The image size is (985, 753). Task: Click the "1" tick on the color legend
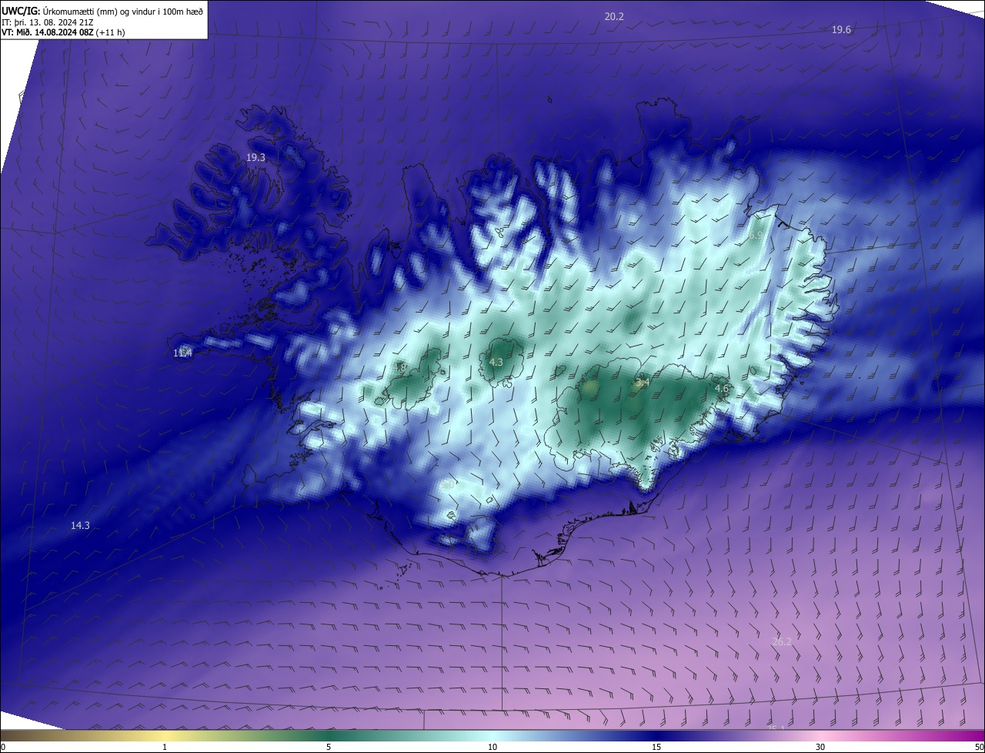click(x=165, y=747)
